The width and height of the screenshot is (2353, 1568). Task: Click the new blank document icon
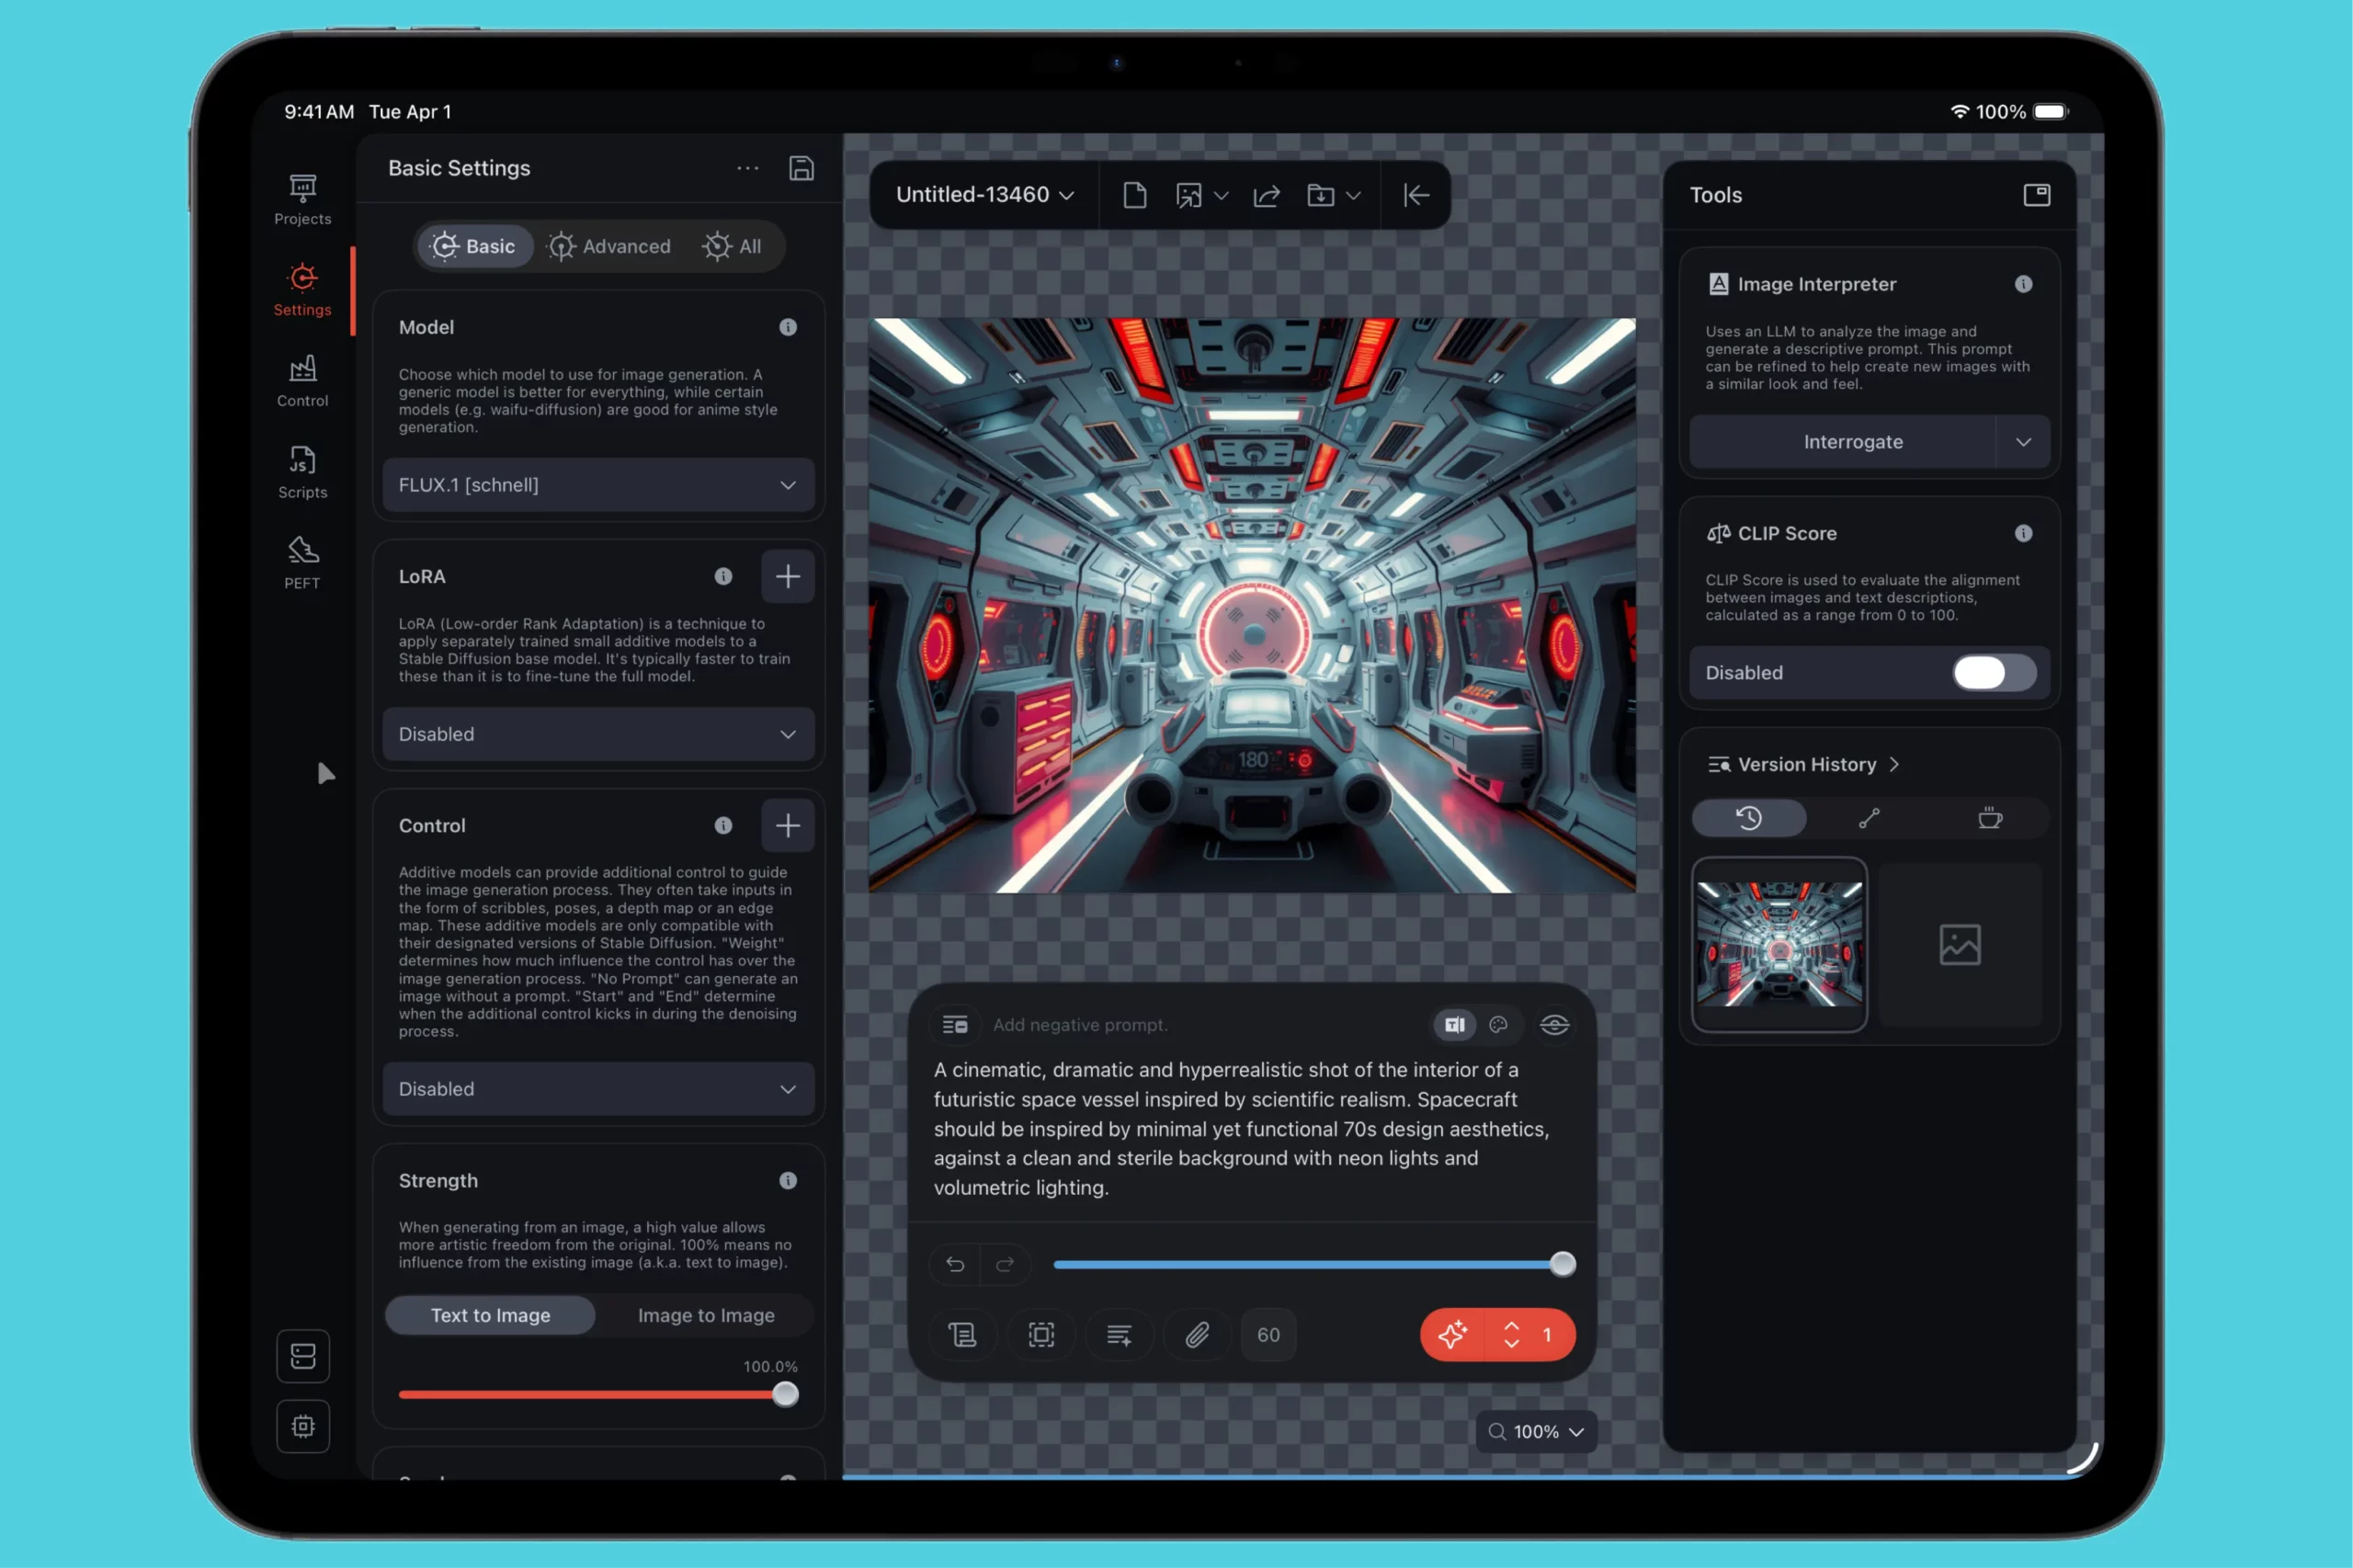pos(1134,195)
